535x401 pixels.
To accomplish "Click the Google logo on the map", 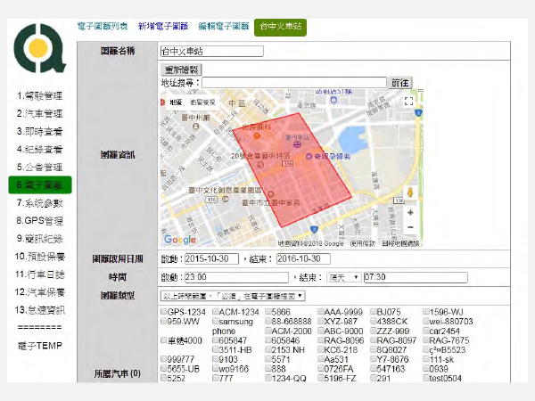I will (180, 240).
